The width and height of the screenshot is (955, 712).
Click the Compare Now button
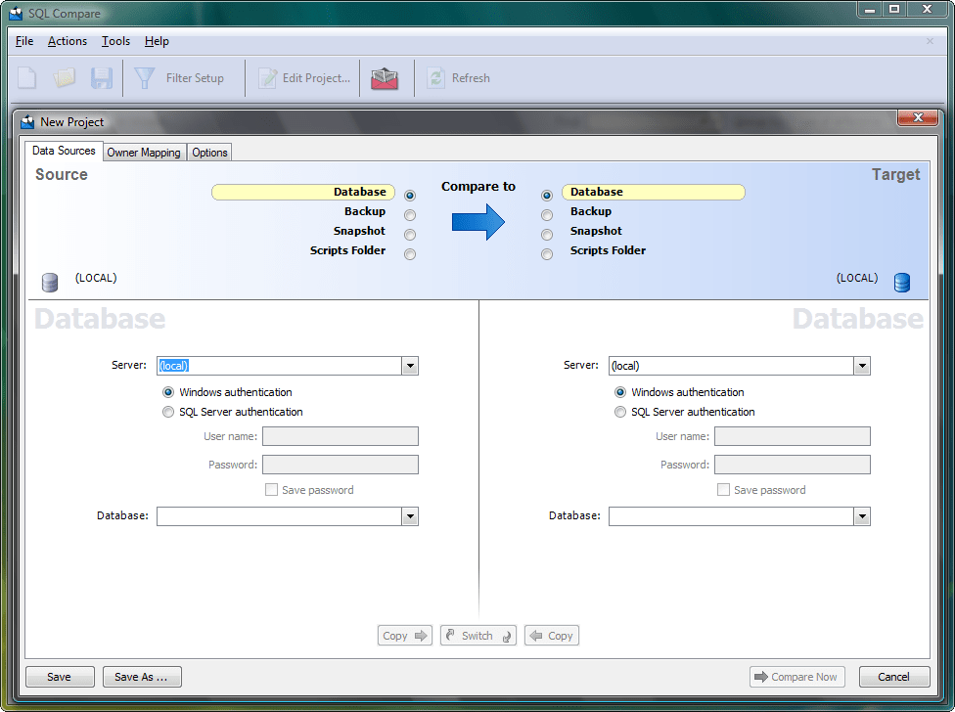tap(796, 676)
